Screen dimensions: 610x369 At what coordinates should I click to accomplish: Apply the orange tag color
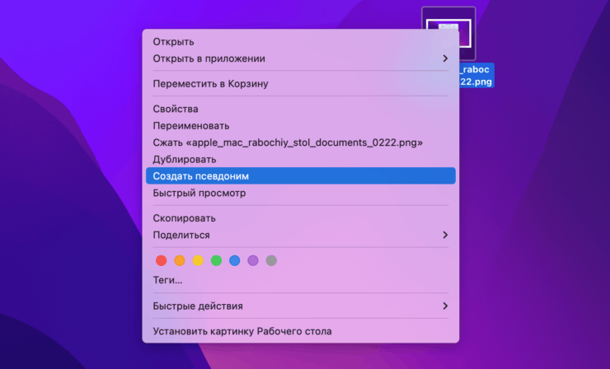[180, 260]
